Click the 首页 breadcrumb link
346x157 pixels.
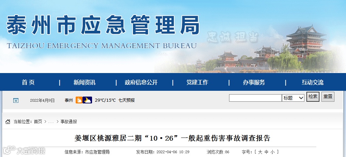pyautogui.click(x=38, y=122)
